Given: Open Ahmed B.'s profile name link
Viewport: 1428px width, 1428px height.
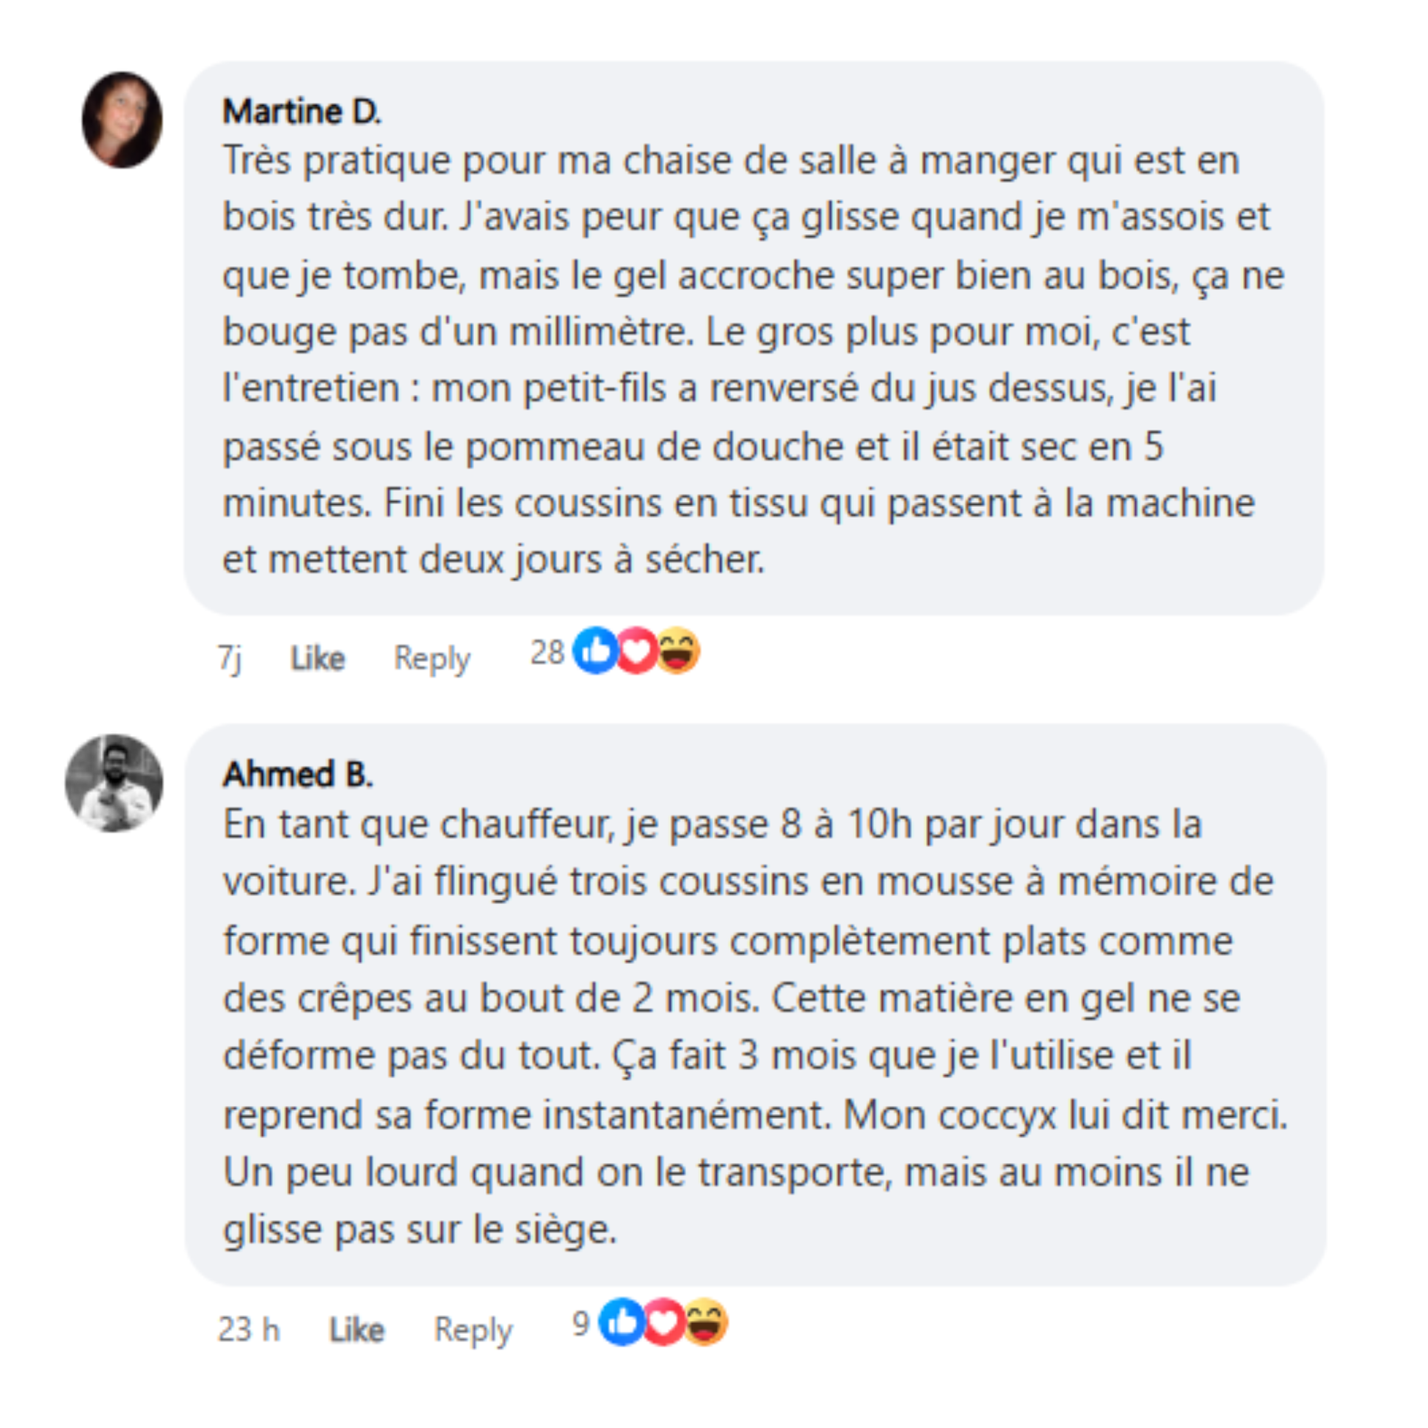Looking at the screenshot, I should (x=298, y=774).
